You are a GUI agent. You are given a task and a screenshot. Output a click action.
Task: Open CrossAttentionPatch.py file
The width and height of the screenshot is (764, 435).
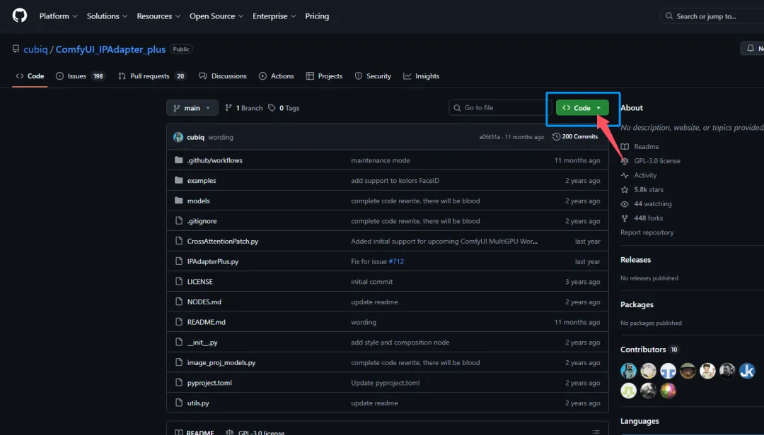223,242
